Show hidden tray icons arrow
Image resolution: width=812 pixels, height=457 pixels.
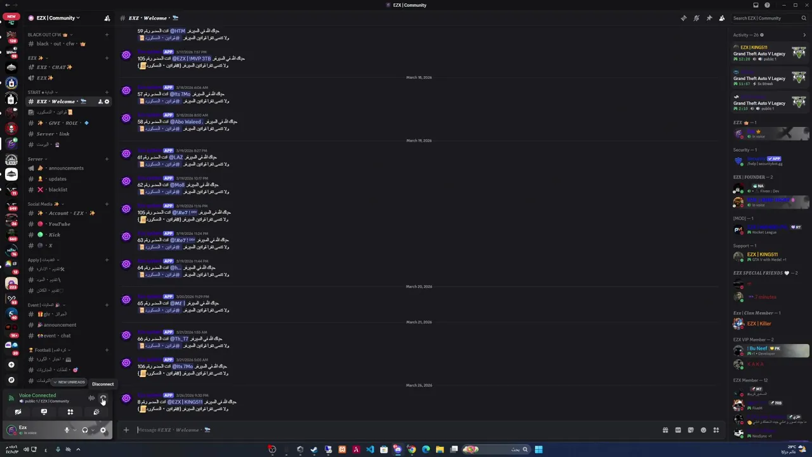pos(78,449)
